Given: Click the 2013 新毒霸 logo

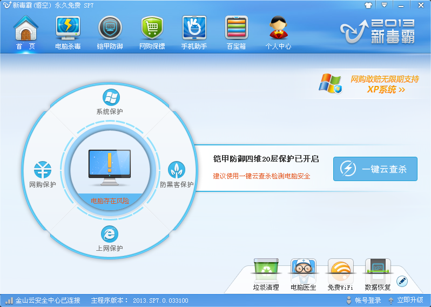Looking at the screenshot, I should pos(378,31).
